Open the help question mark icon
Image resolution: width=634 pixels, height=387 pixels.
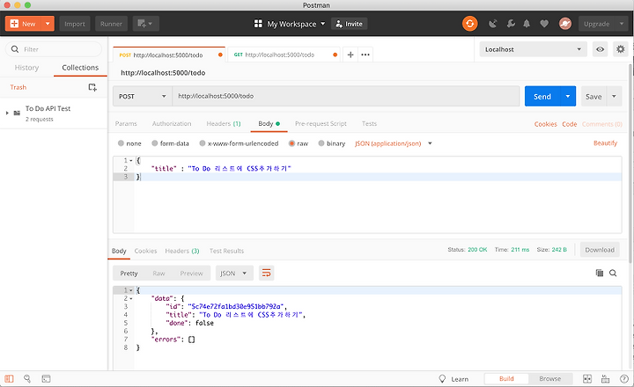[x=624, y=378]
